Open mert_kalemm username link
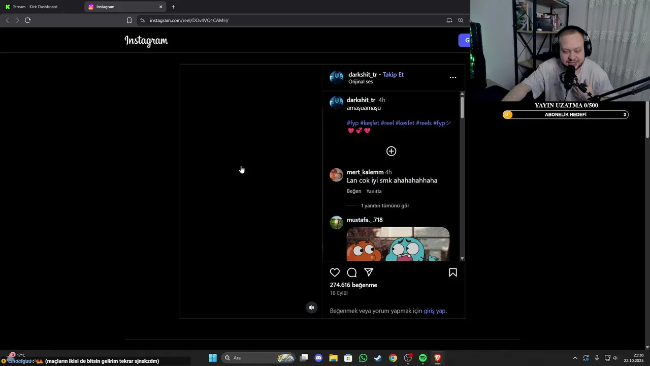The width and height of the screenshot is (650, 366). pos(365,172)
